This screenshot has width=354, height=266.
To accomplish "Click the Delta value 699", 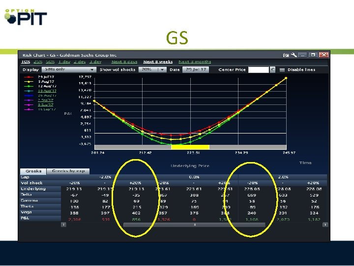I will coord(252,195).
